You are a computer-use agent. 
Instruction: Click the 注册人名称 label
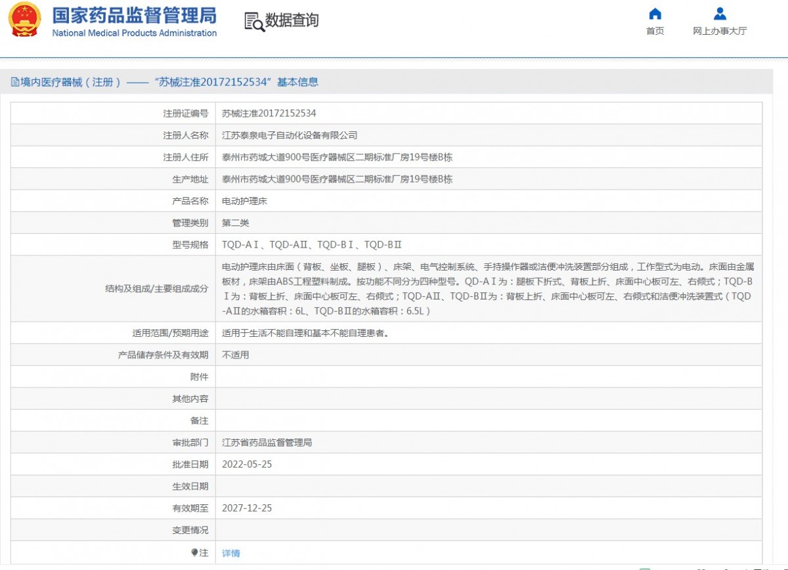186,135
